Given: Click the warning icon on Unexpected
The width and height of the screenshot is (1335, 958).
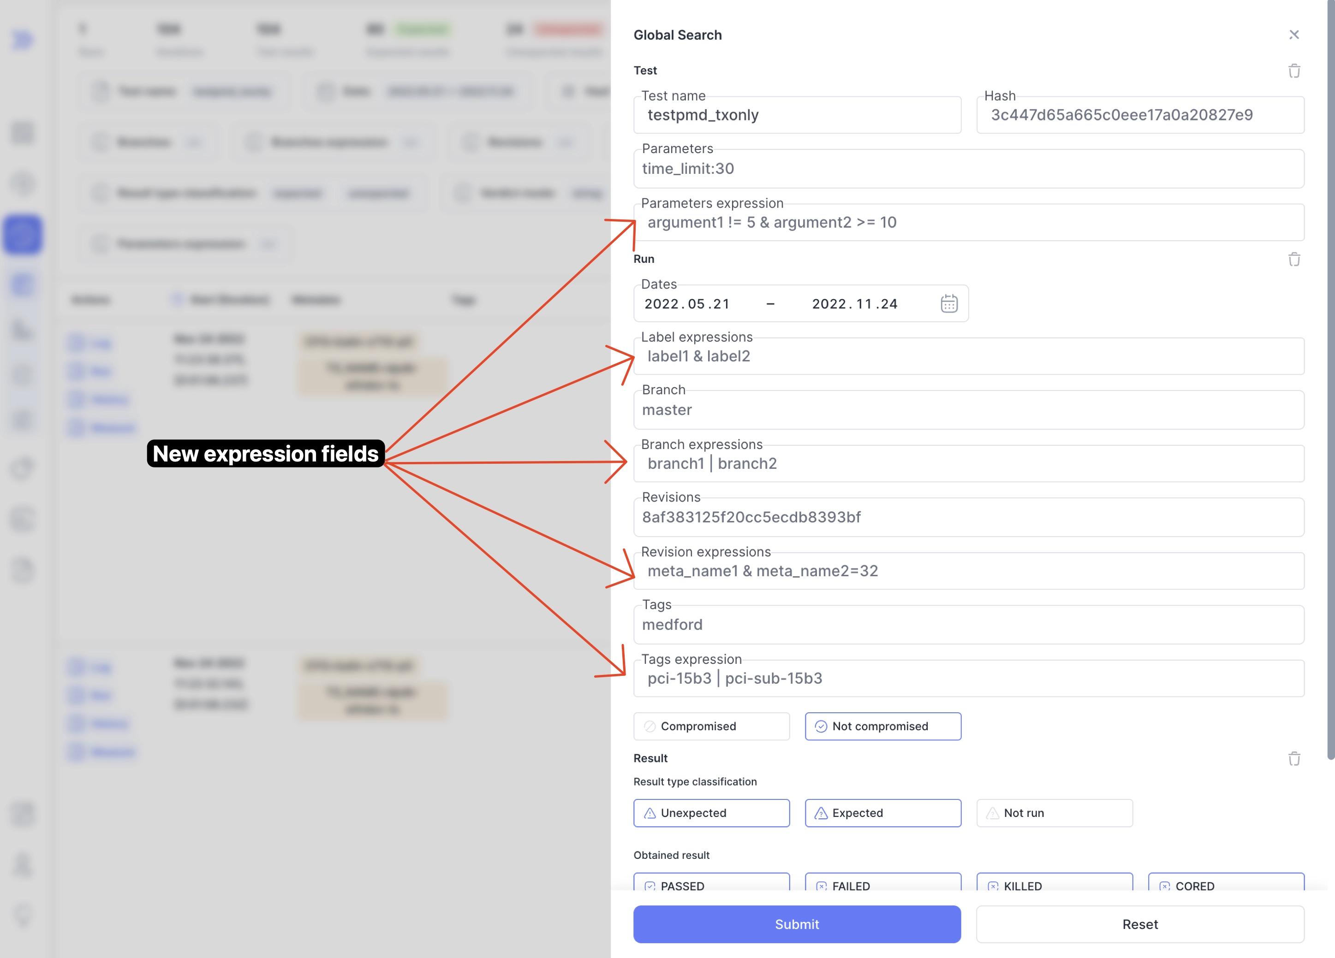Looking at the screenshot, I should pyautogui.click(x=650, y=813).
